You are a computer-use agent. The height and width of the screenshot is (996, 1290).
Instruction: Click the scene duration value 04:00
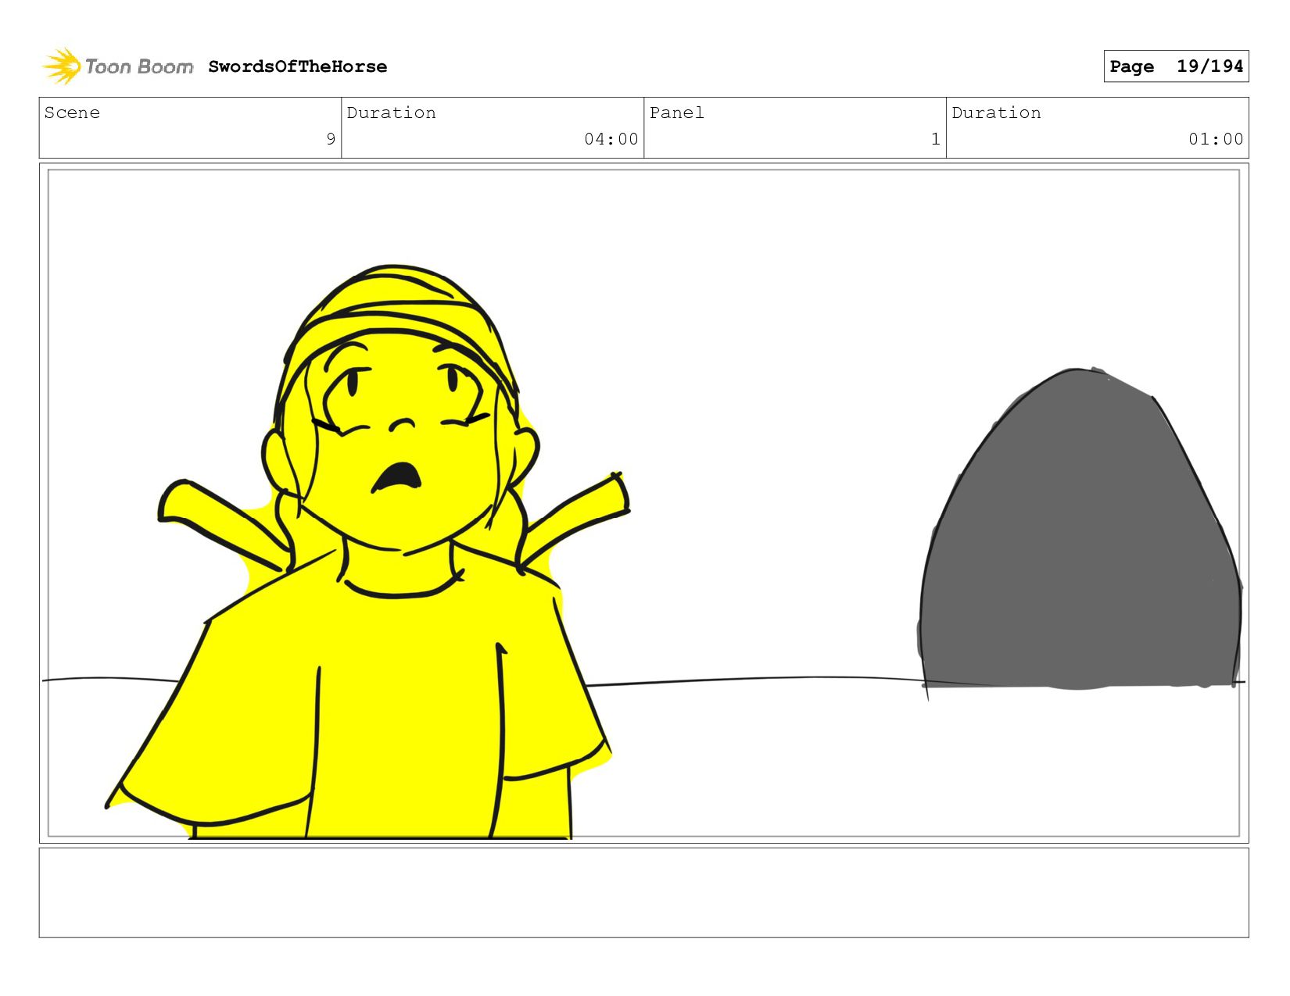coord(611,139)
